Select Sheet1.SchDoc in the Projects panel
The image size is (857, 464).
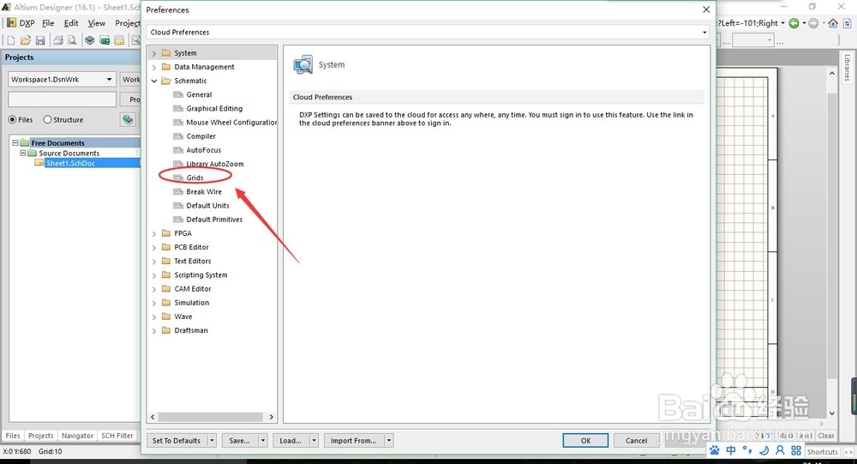pyautogui.click(x=70, y=163)
